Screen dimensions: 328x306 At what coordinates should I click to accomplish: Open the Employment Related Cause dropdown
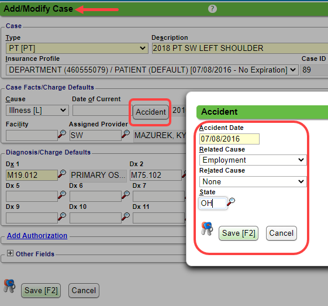coord(253,160)
